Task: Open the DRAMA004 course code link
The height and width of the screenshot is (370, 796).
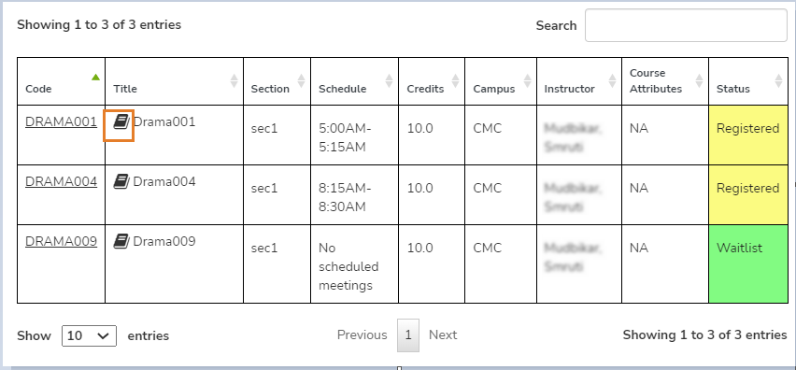Action: tap(61, 181)
